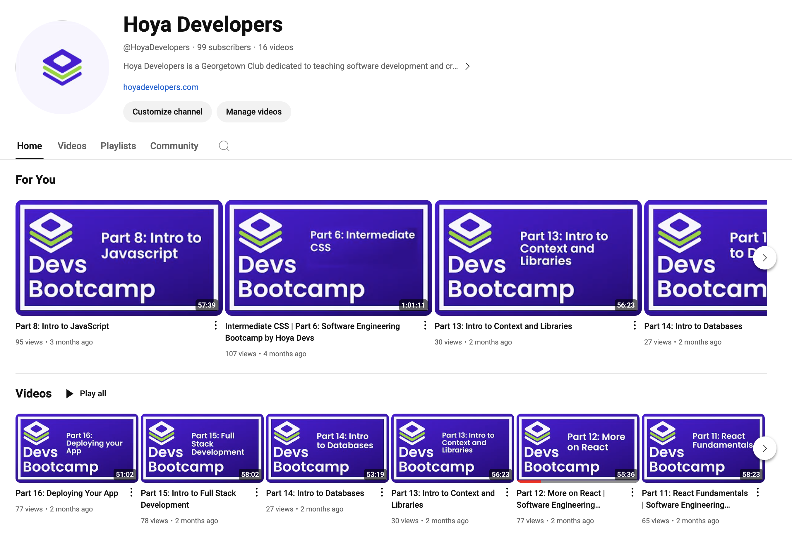
Task: Open Part 12: More on React title
Action: (x=561, y=499)
